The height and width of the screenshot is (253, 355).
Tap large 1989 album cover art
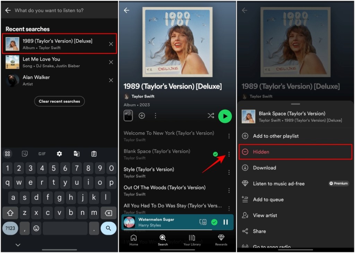pos(177,42)
